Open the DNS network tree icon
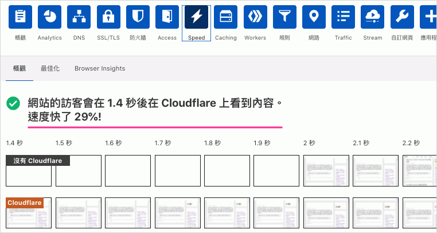 79,17
